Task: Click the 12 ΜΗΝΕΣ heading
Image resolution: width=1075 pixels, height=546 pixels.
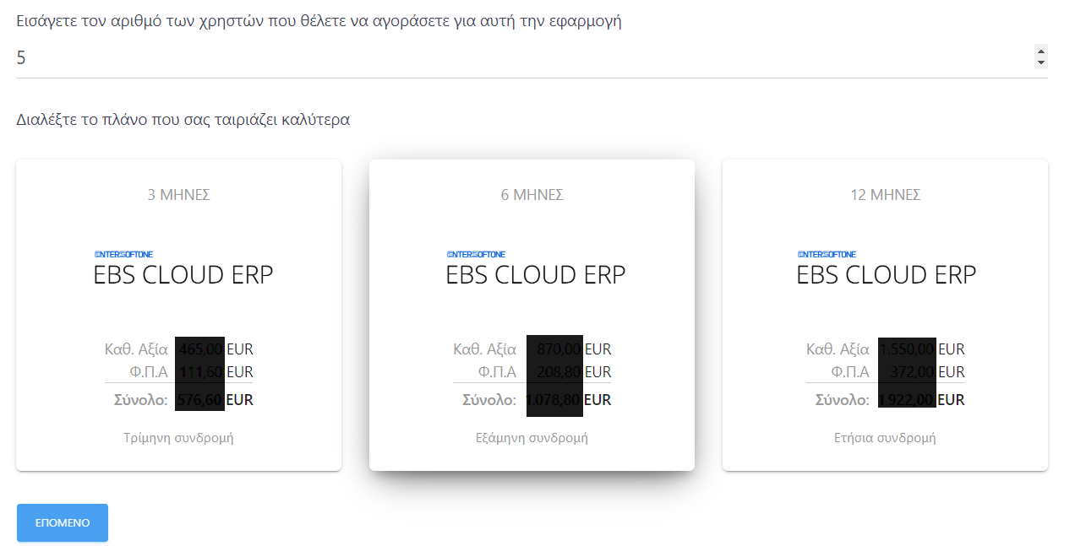Action: tap(885, 195)
